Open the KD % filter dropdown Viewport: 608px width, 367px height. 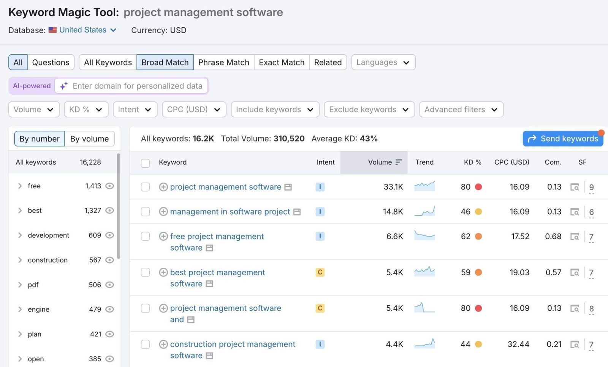pos(86,110)
